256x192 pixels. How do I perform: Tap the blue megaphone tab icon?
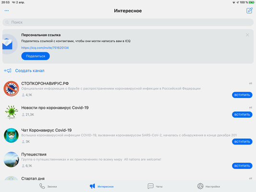coord(92,186)
